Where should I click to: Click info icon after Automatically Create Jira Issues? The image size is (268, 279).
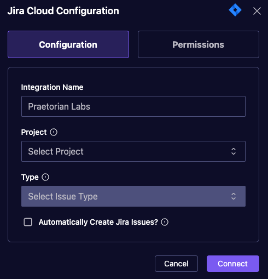point(165,222)
